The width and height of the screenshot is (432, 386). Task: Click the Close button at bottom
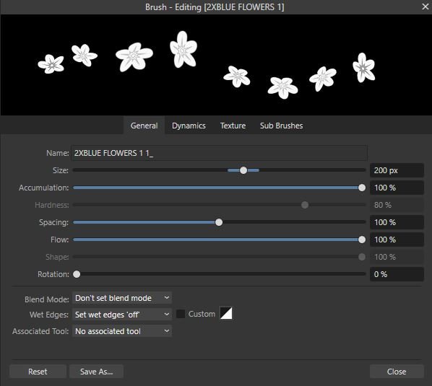[397, 372]
